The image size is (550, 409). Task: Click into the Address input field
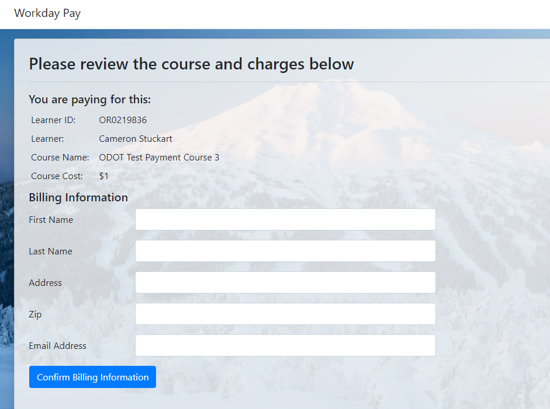(285, 282)
